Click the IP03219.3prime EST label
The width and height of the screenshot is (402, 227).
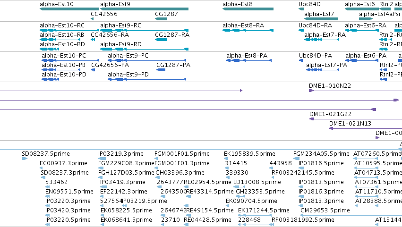[x=121, y=154]
